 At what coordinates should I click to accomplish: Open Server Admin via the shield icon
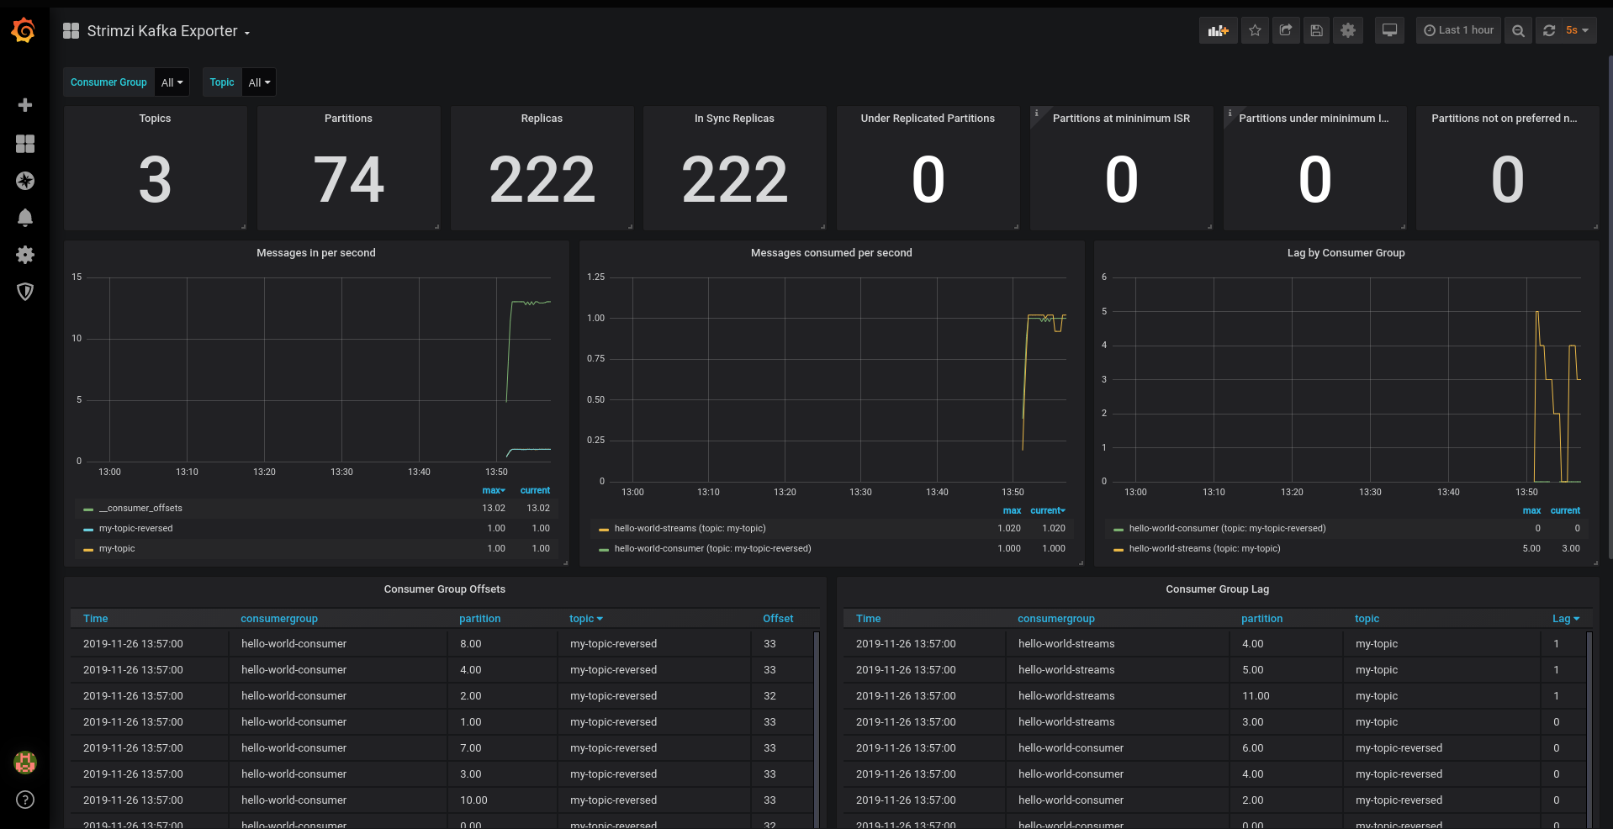point(25,292)
